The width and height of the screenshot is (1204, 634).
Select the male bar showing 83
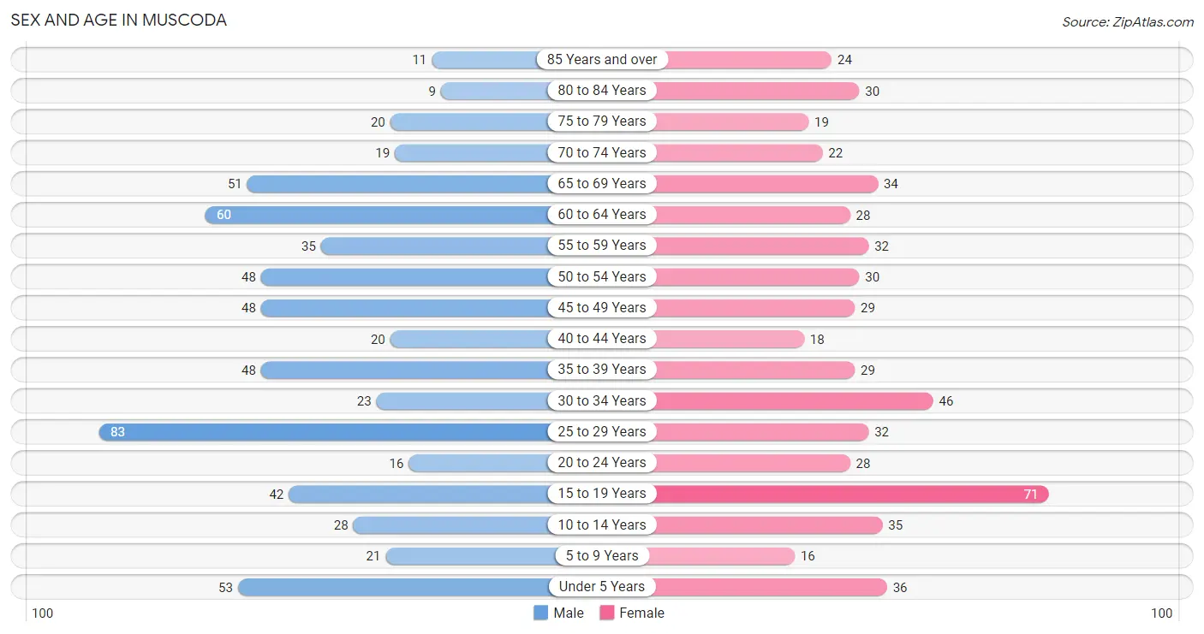pyautogui.click(x=324, y=432)
